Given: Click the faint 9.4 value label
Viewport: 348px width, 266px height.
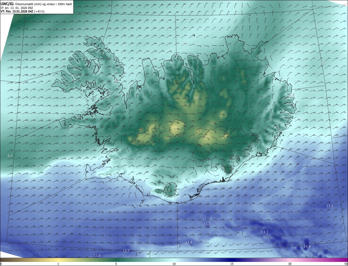Looking at the screenshot, I should tap(185, 43).
